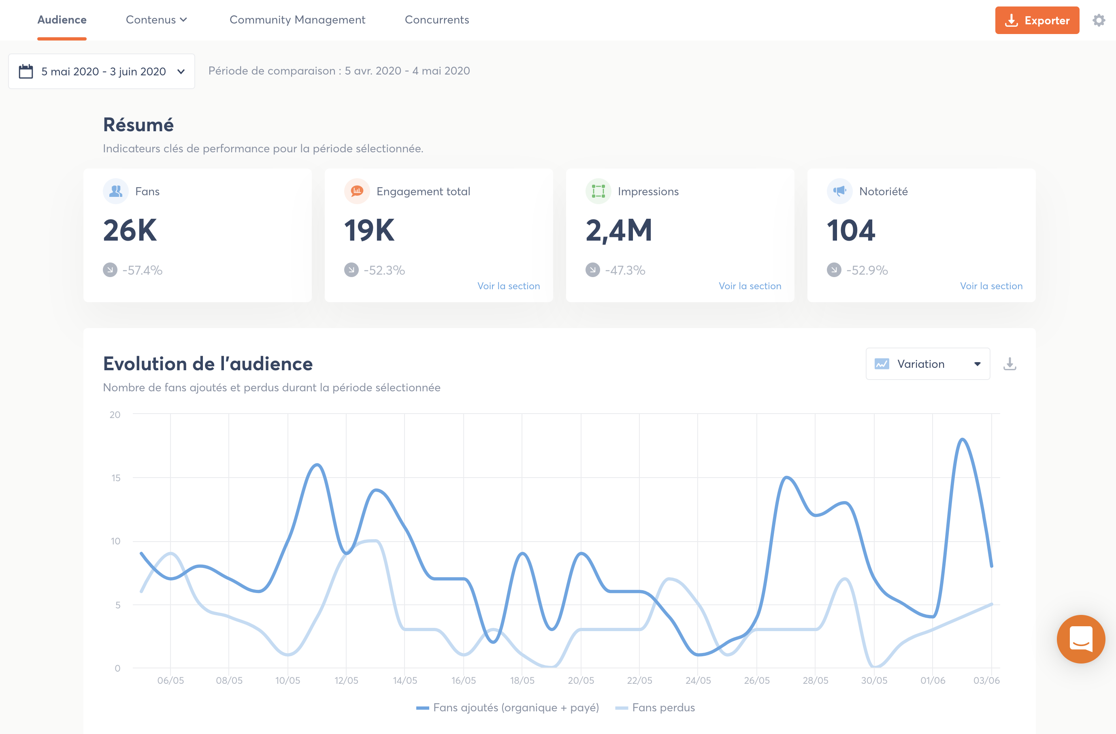Image resolution: width=1116 pixels, height=734 pixels.
Task: Expand the date range 5 mai 2020 dropdown
Action: 102,71
